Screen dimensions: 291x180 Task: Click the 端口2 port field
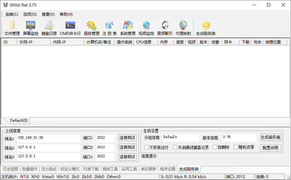point(105,148)
